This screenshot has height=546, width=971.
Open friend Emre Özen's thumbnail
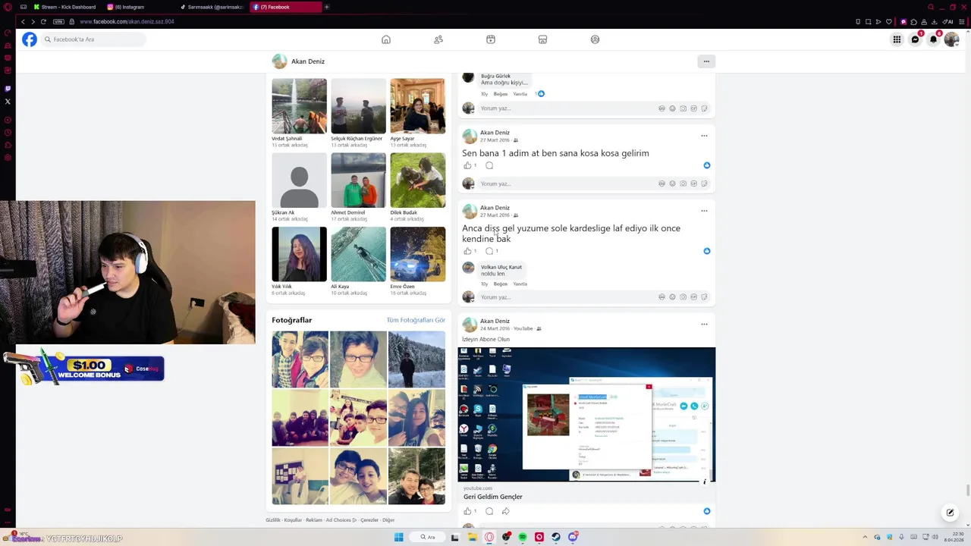click(417, 254)
